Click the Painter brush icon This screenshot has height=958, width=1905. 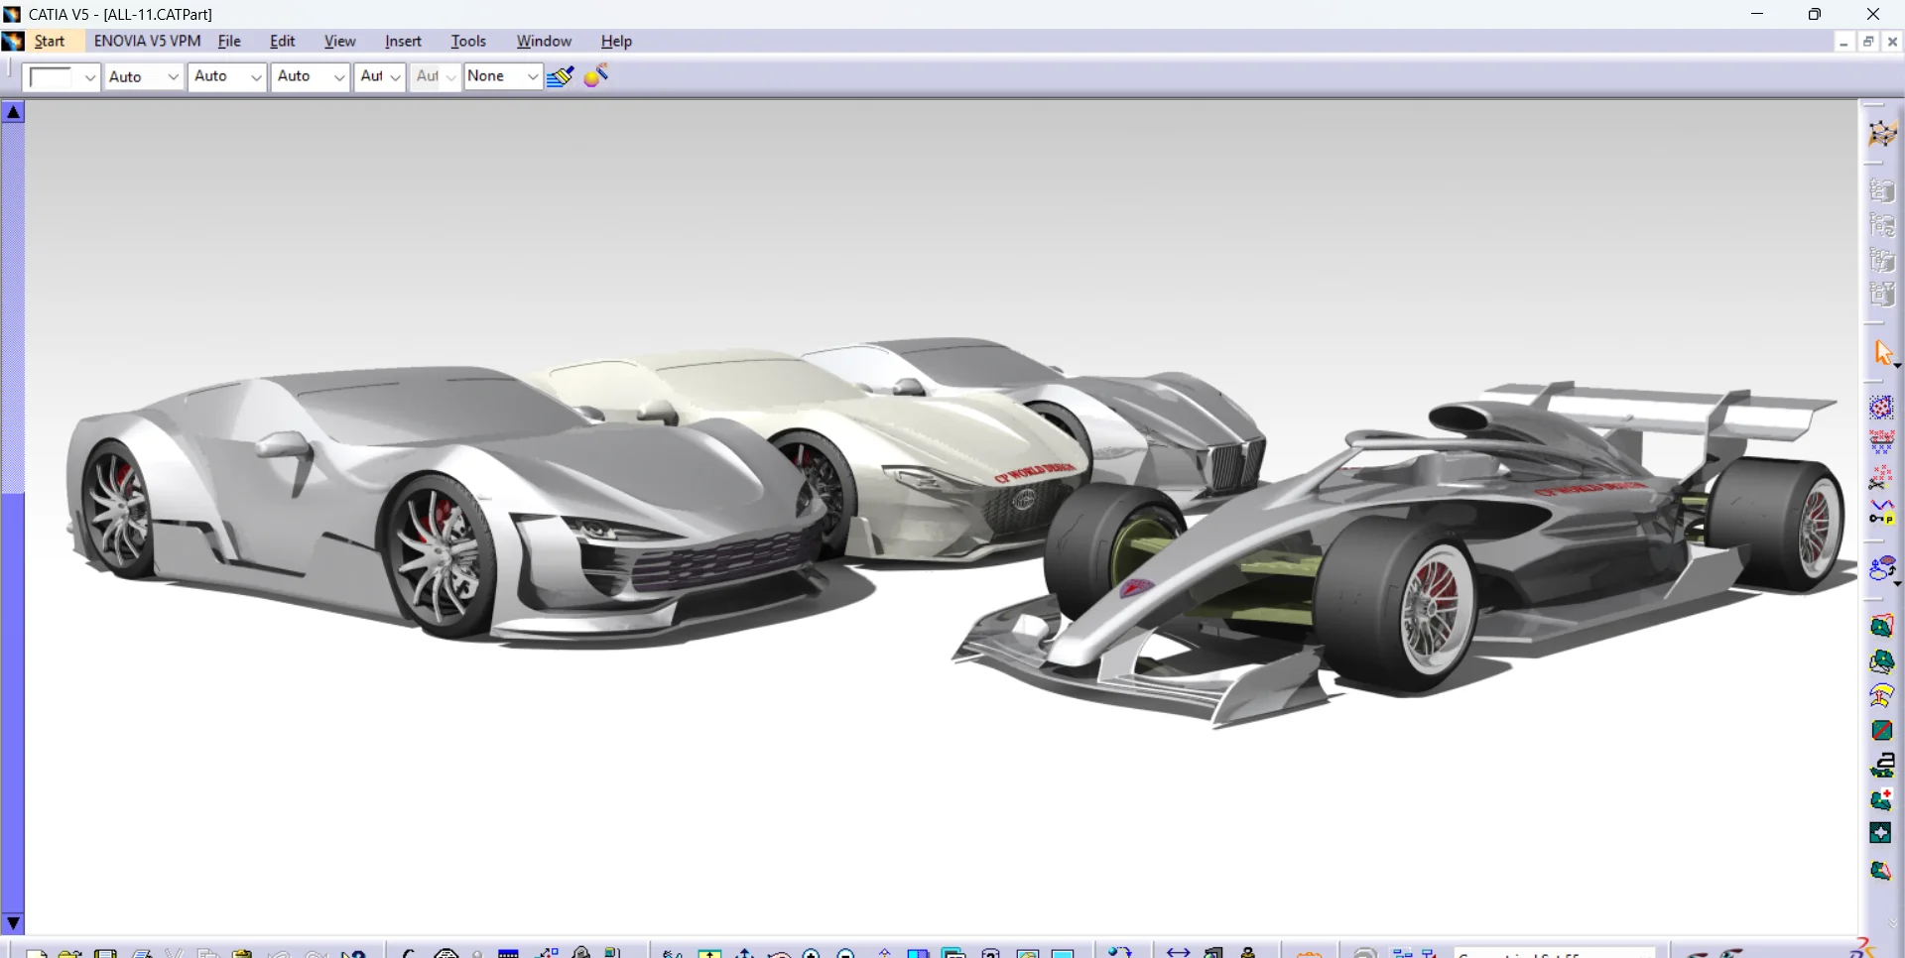tap(560, 76)
